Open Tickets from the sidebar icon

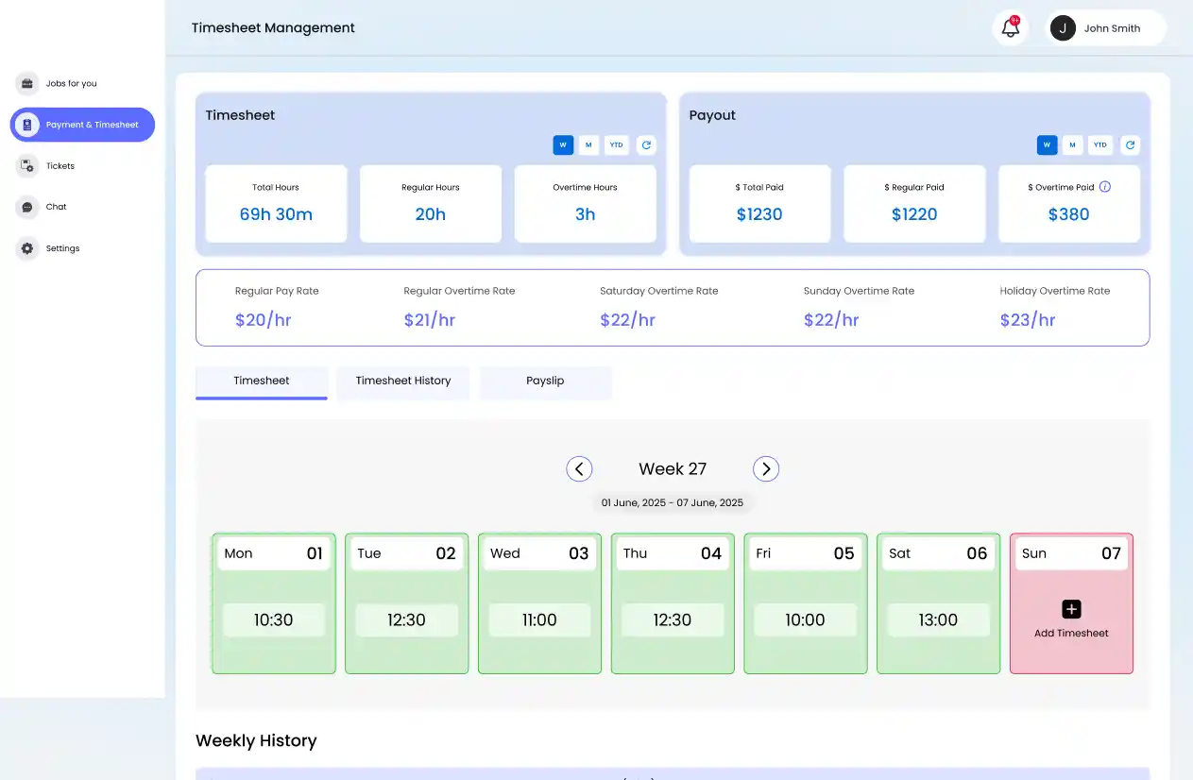coord(27,166)
